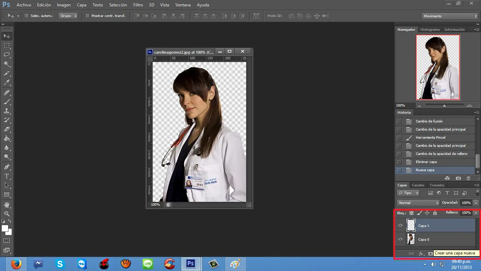Switch to the Histograma tab
481x271 pixels.
point(430,30)
